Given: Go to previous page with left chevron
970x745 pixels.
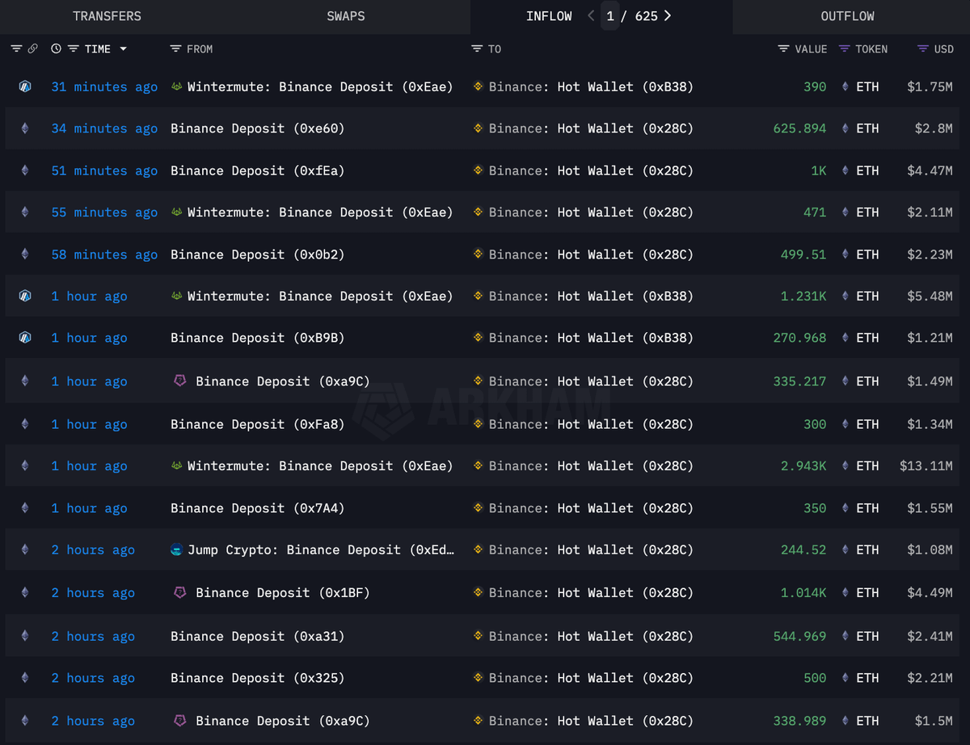Looking at the screenshot, I should [x=591, y=16].
